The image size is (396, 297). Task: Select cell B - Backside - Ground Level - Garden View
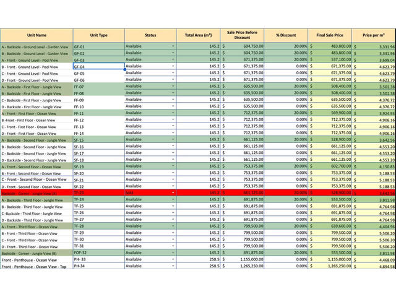pos(37,53)
